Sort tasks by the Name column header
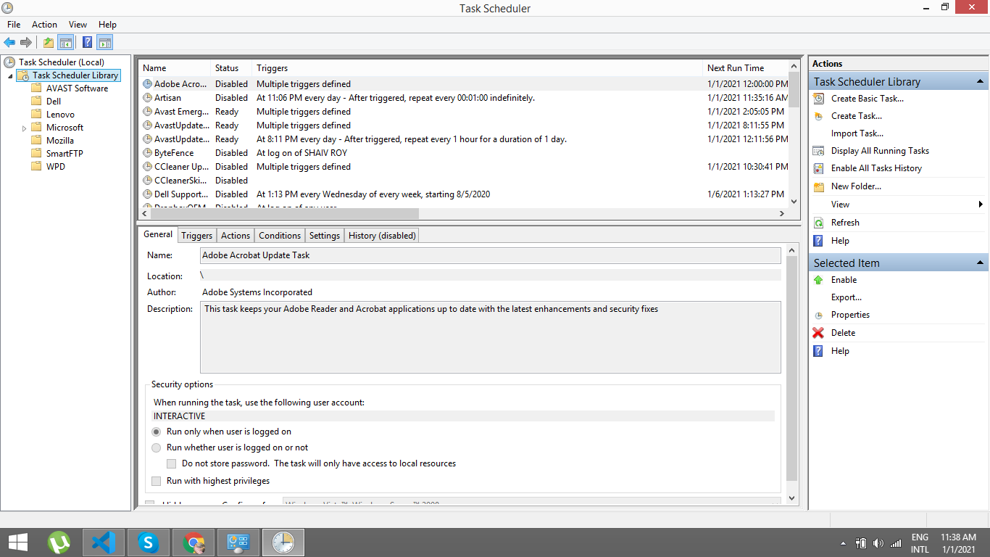 coord(175,68)
